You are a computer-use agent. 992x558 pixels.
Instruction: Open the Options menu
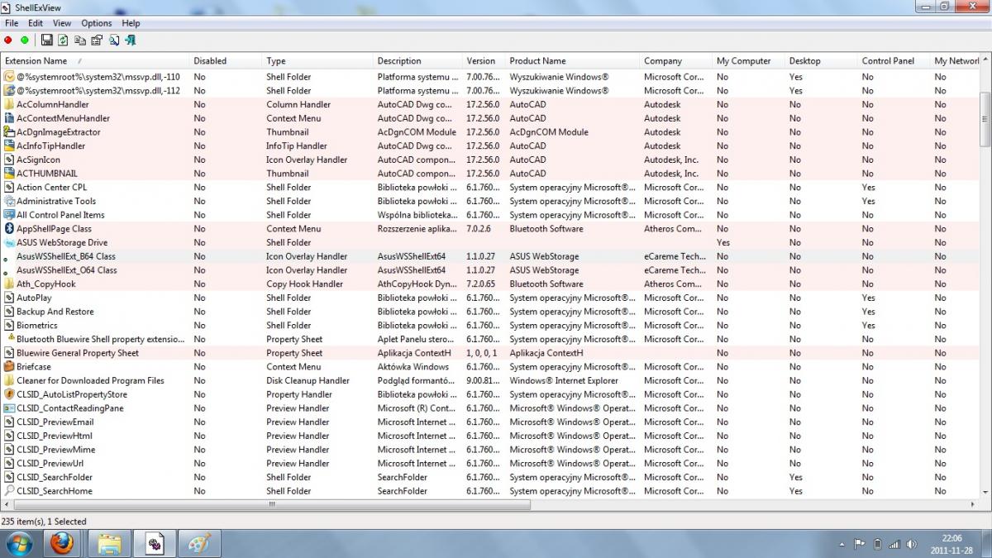pos(96,23)
